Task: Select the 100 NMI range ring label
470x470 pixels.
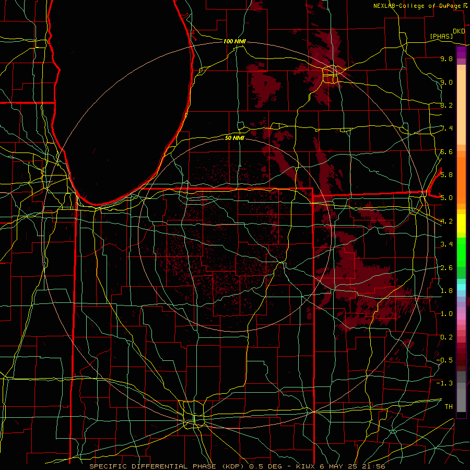Action: [234, 41]
